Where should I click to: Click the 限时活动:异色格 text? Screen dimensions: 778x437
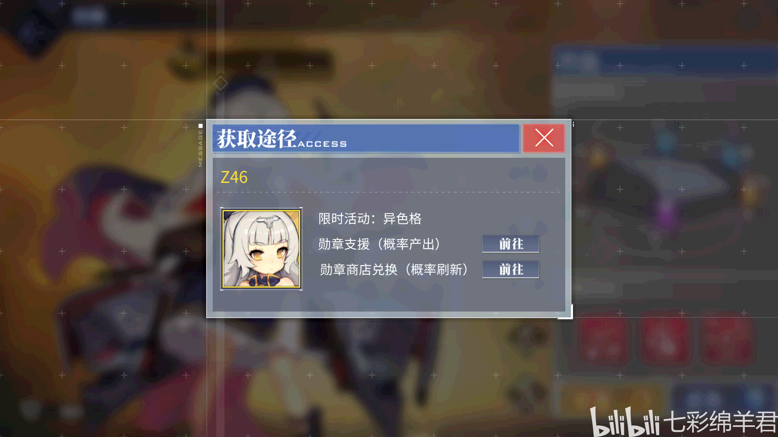tap(370, 219)
